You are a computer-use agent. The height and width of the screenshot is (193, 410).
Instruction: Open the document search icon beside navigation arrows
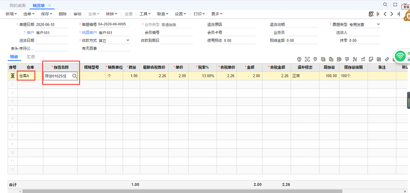click(371, 14)
